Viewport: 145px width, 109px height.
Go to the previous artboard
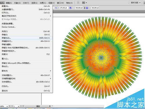12,106
